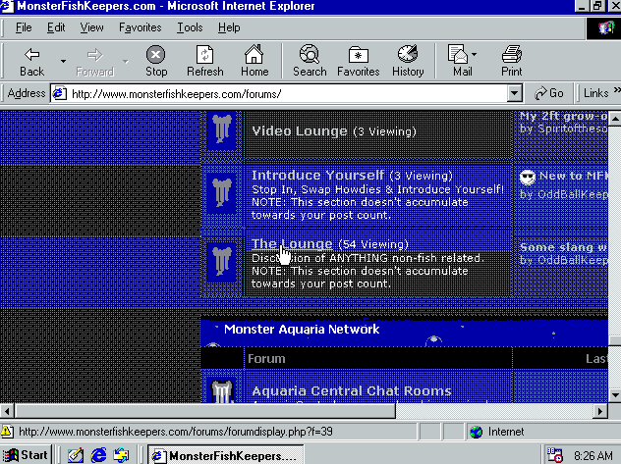Open the Edit menu
Viewport: 621px width, 464px height.
[56, 27]
